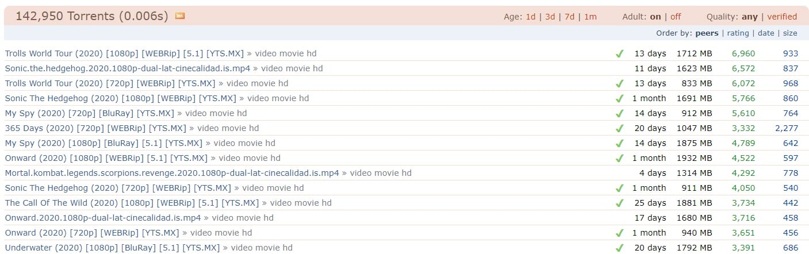
Task: Filter Age to 7d
Action: pos(569,17)
